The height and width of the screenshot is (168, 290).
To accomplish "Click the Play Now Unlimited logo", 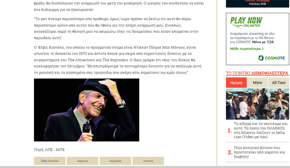I will (246, 22).
